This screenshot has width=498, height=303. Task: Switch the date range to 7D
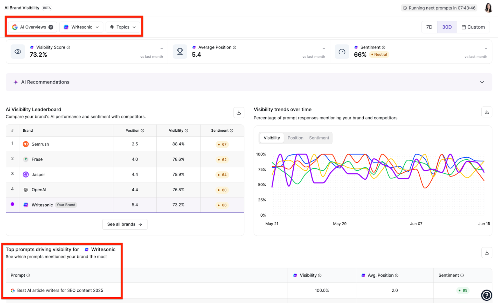(x=429, y=27)
